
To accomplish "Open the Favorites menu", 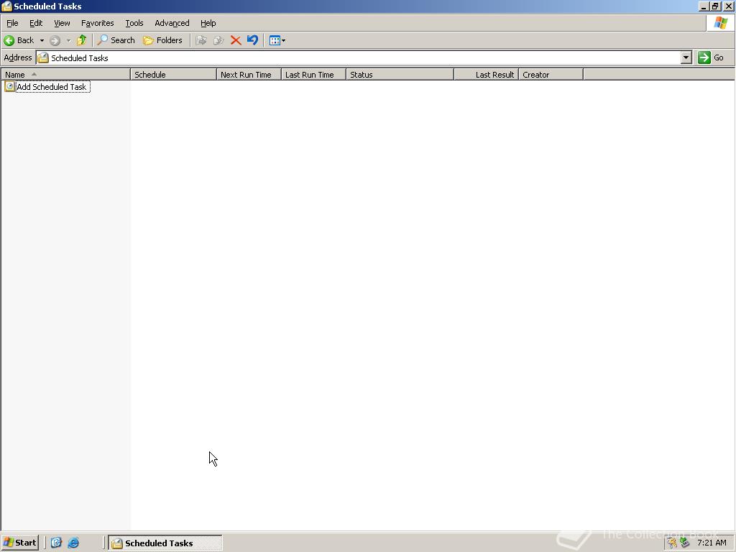I will (x=98, y=23).
